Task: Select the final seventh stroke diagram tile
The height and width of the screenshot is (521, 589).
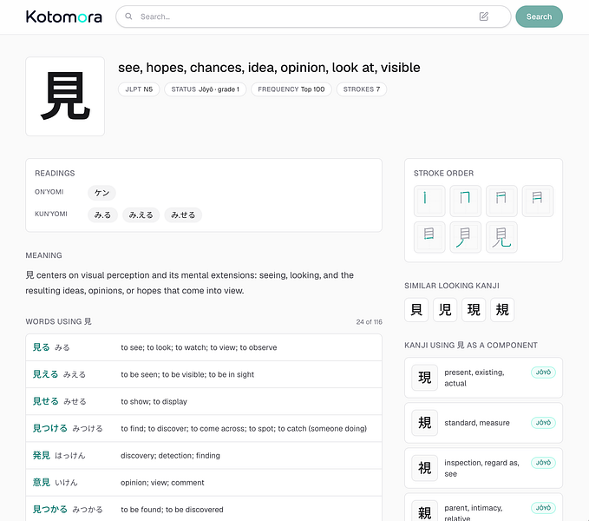Action: point(501,237)
